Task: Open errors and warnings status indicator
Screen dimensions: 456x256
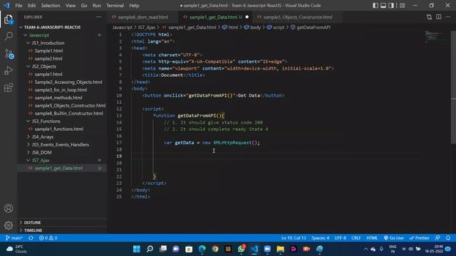Action: click(x=48, y=238)
